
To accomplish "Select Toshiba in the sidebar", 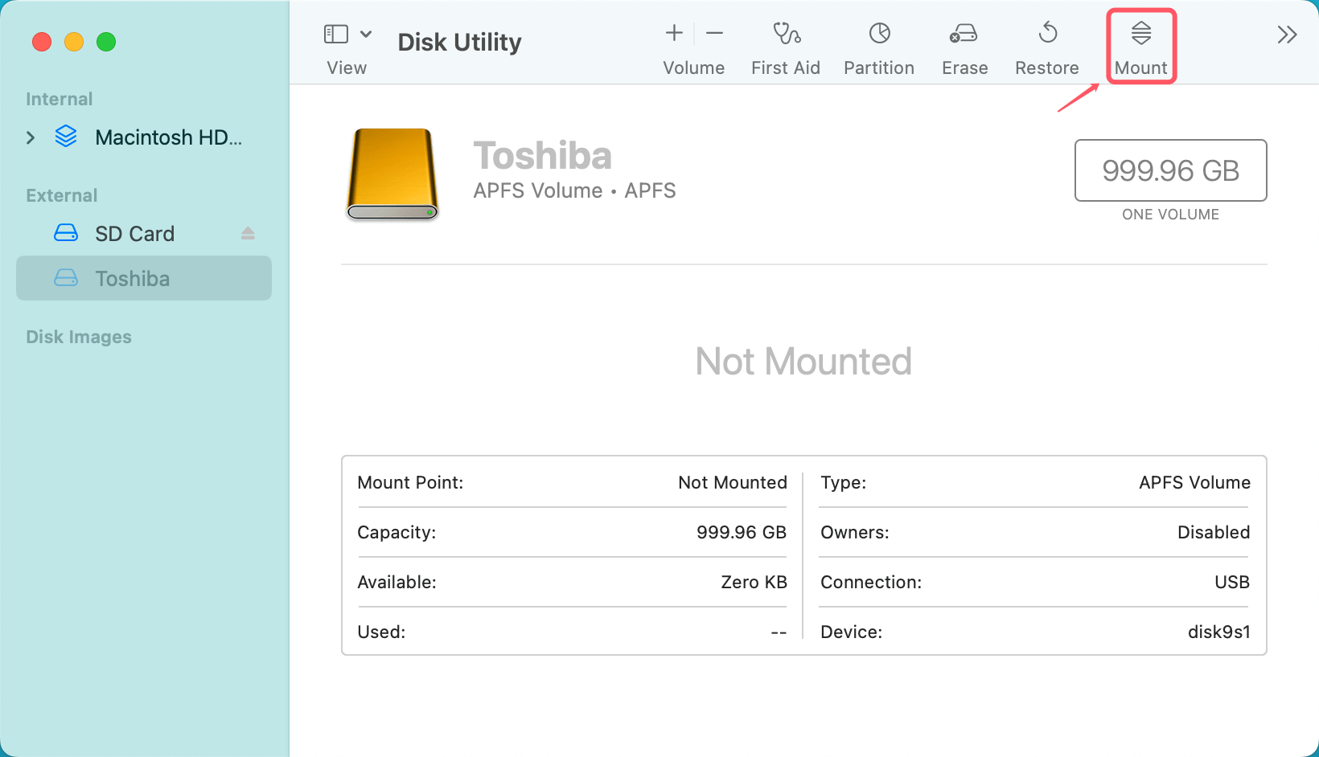I will [x=133, y=278].
